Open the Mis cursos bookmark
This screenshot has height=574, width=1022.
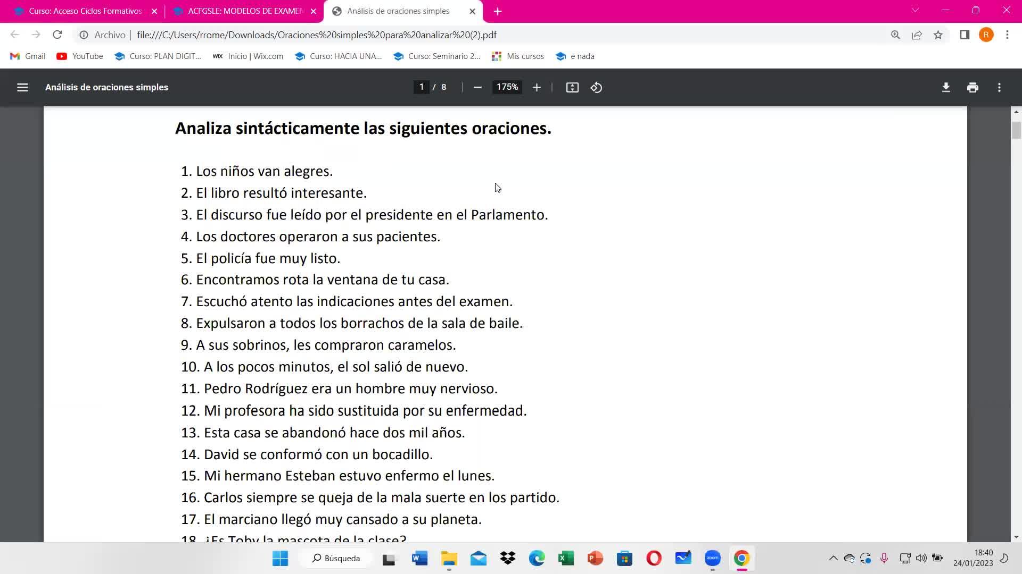pyautogui.click(x=518, y=56)
